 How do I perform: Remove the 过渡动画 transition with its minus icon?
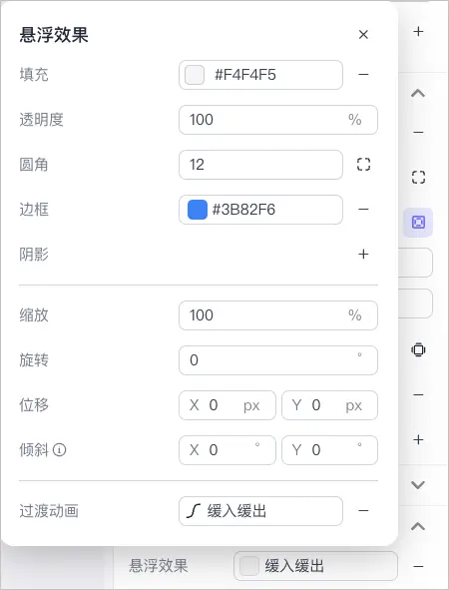363,510
